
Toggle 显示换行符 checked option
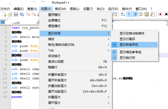(135, 58)
